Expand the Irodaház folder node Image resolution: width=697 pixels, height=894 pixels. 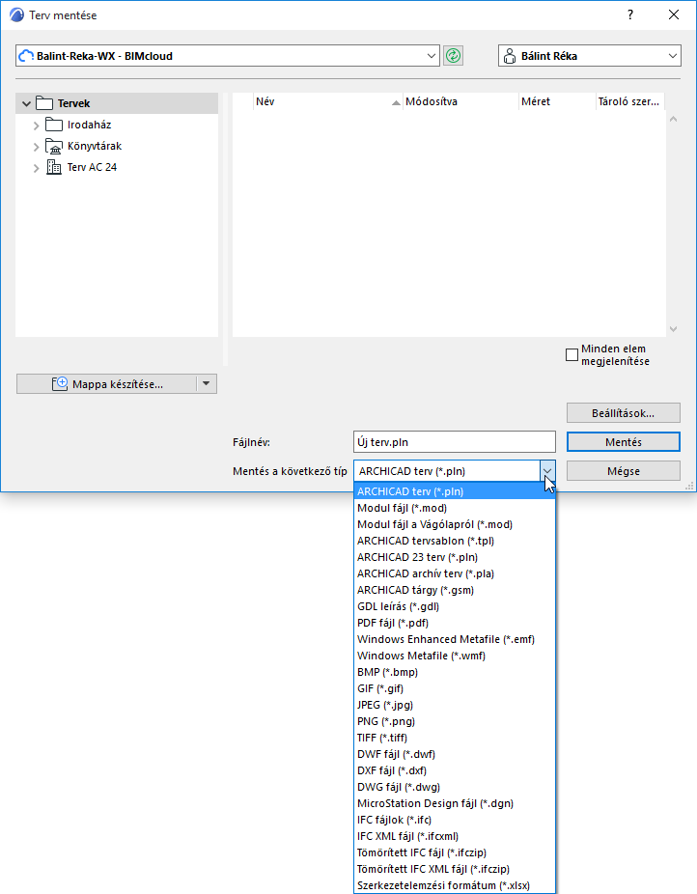37,125
